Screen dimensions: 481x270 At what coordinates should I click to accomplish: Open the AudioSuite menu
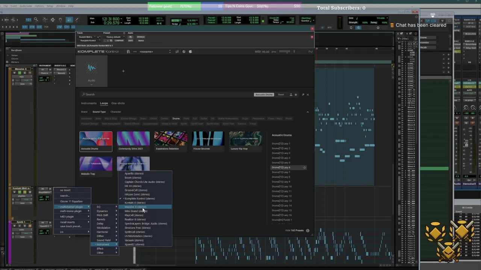26,6
